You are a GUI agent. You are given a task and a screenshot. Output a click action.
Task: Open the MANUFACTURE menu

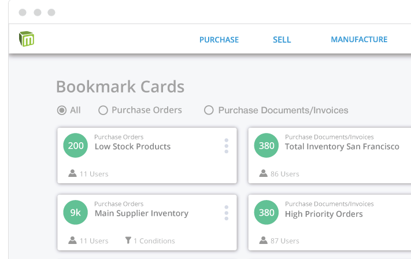[359, 39]
